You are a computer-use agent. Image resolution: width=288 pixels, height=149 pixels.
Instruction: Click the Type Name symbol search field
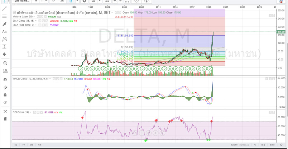21,1
